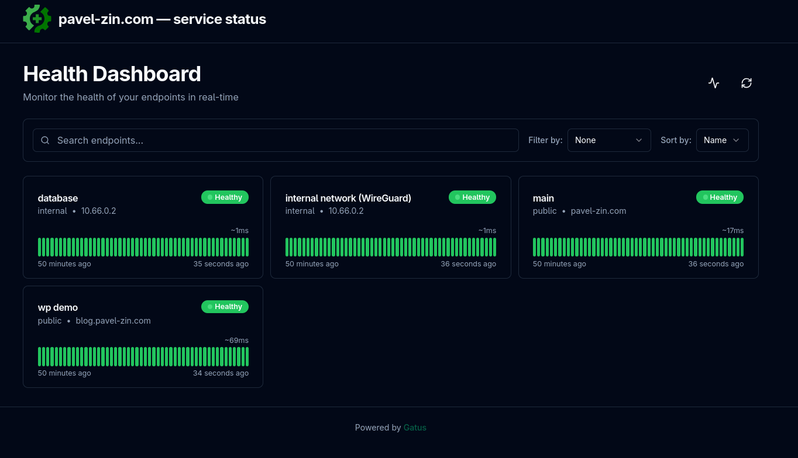Click the wp demo card's result bars
The width and height of the screenshot is (798, 458).
[143, 356]
